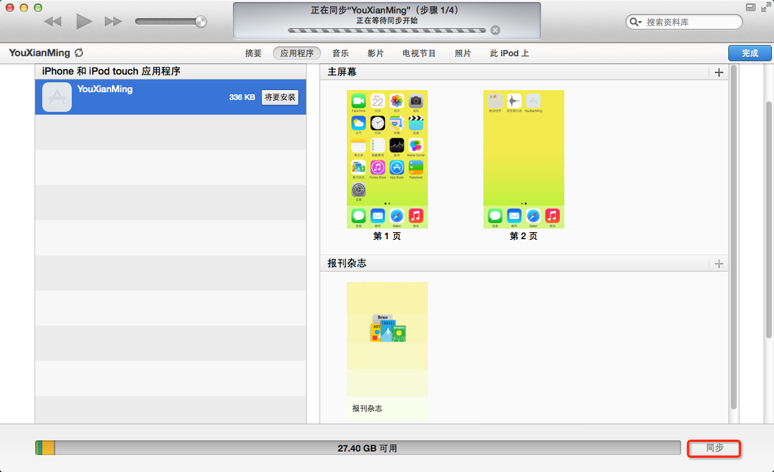Select Mail icon in page 1 dock
Screen dimensions: 774x472
(x=378, y=216)
